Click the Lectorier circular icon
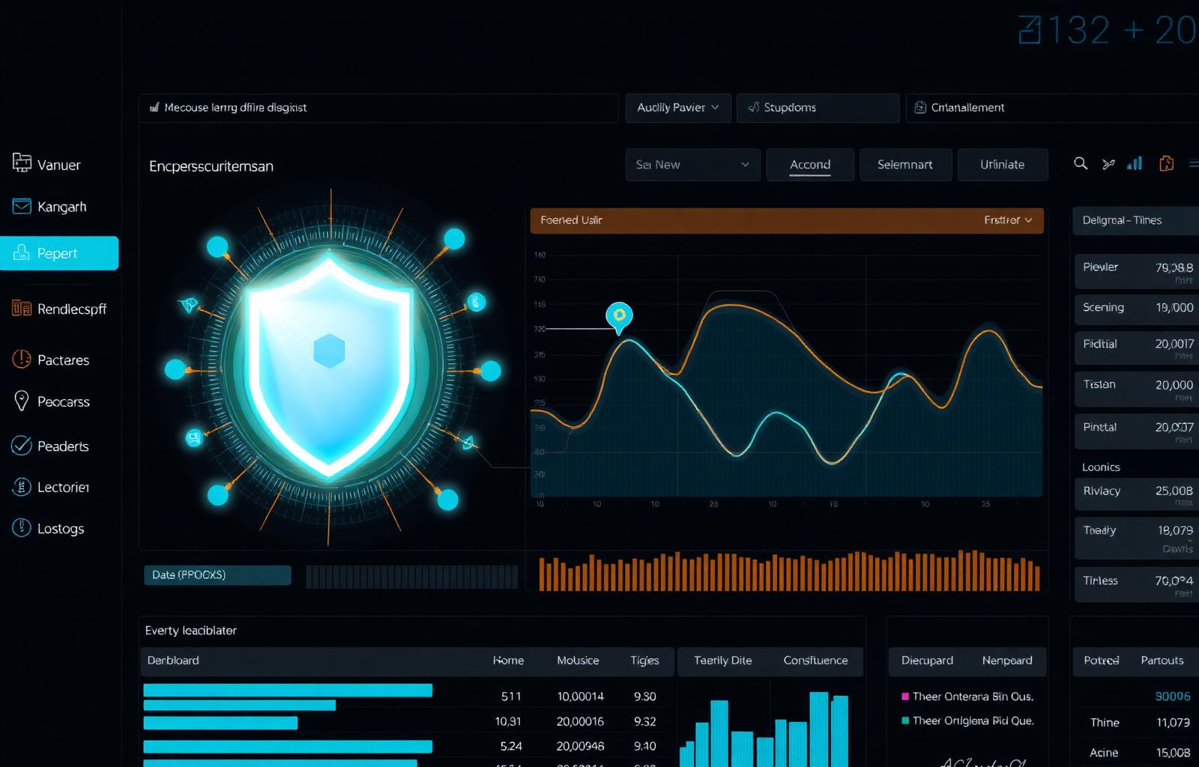 [22, 487]
